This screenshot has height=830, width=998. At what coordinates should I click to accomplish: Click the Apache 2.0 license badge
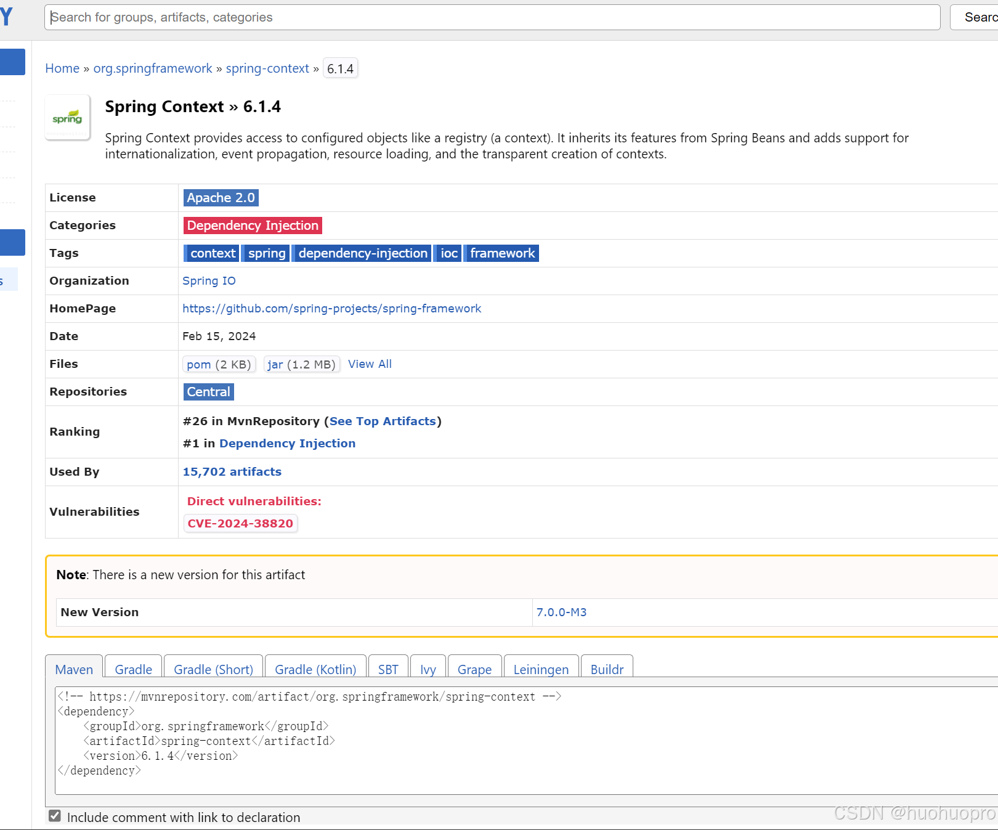click(221, 198)
